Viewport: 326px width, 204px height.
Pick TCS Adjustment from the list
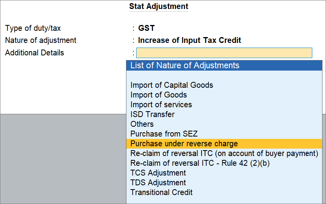click(158, 173)
